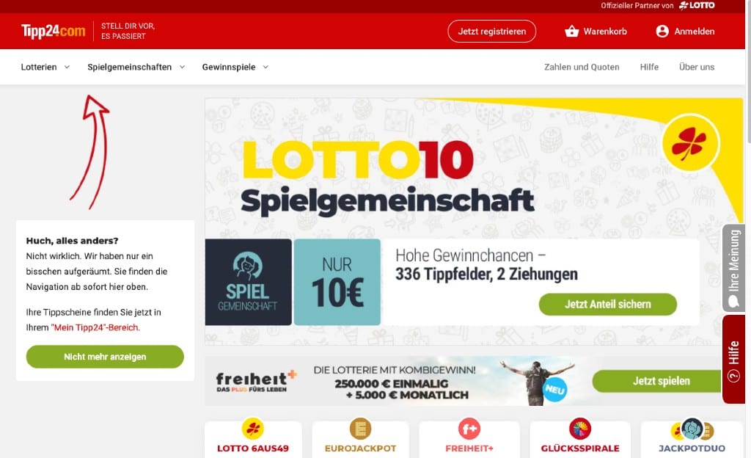Click Jetzt registrieren button
751x458 pixels.
coord(492,31)
